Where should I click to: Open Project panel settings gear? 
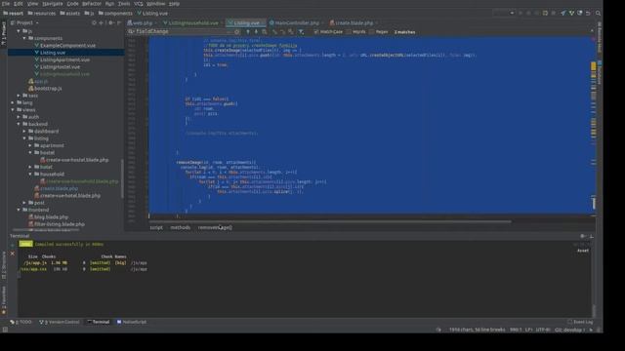[x=110, y=23]
